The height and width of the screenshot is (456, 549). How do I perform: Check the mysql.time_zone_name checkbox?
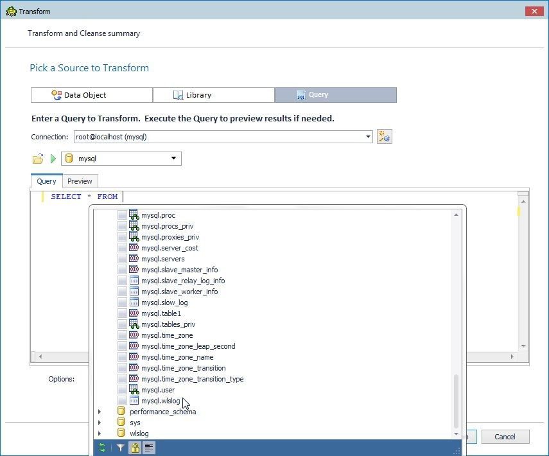[122, 357]
